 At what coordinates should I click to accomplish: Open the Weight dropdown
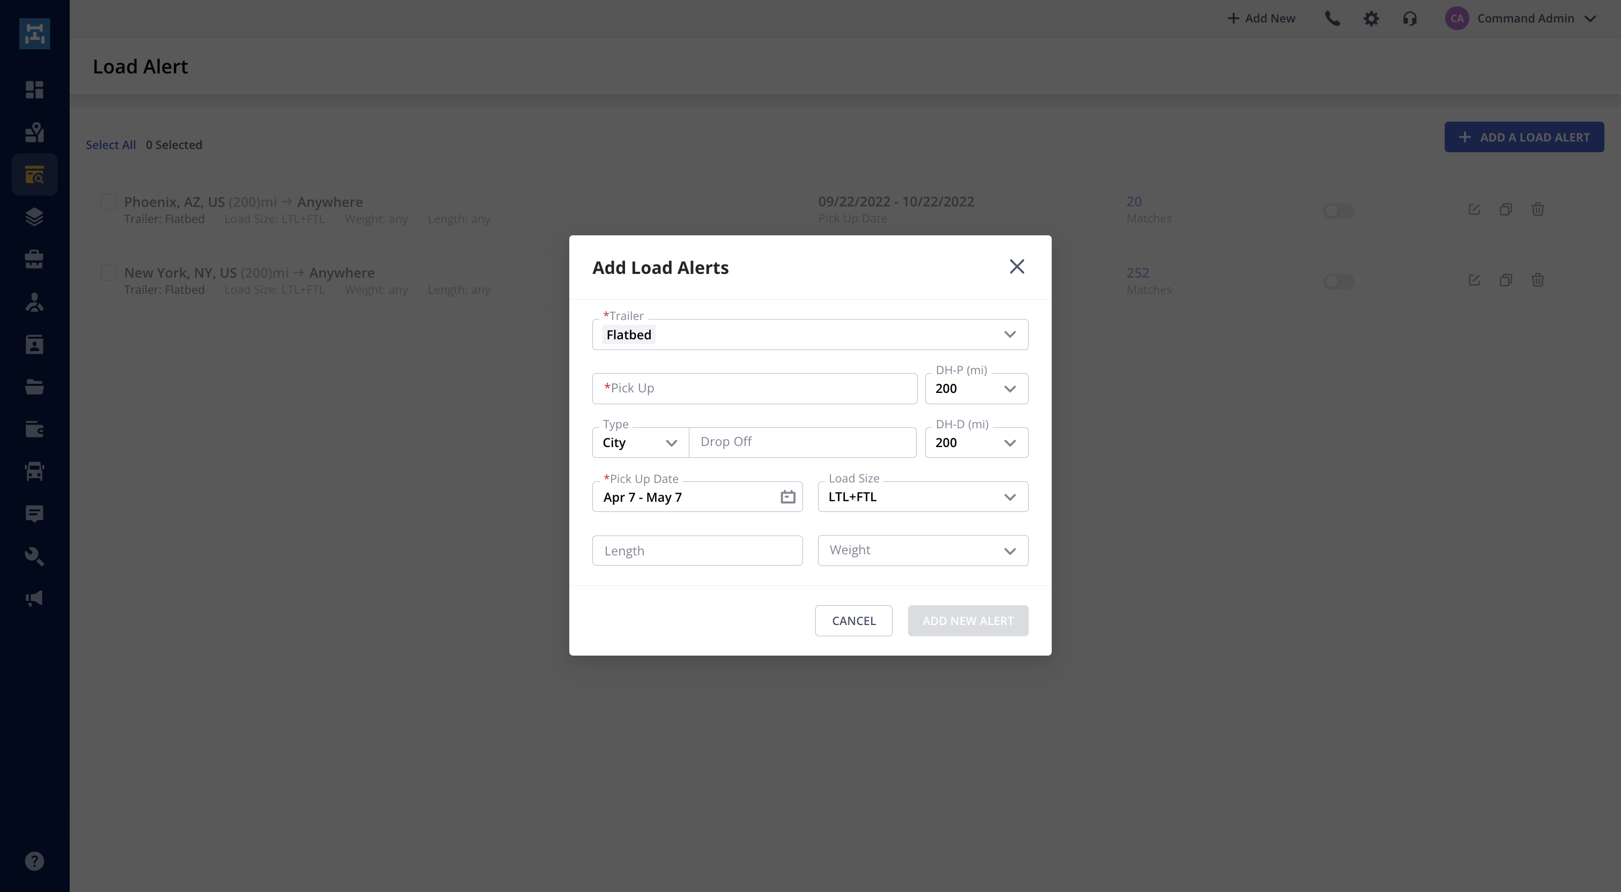[x=923, y=551]
